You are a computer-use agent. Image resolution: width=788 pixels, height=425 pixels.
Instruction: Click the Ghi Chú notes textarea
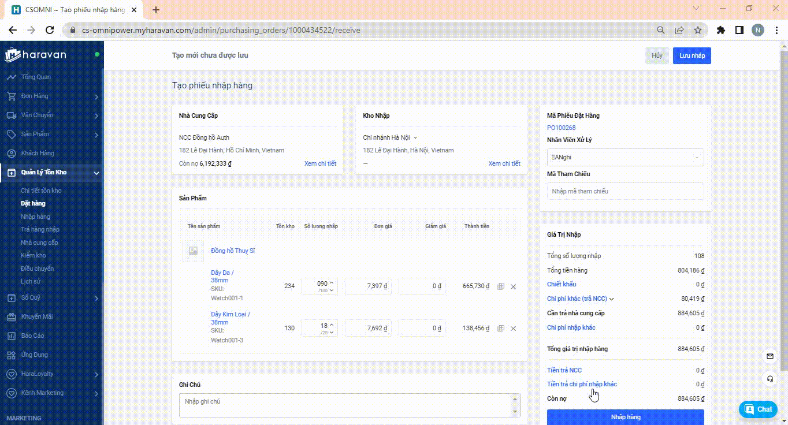click(350, 405)
